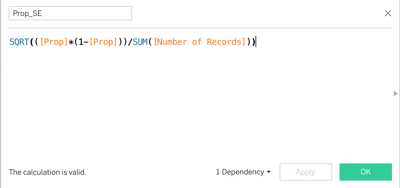
Task: Click the first [Prop] field reference
Action: 54,42
